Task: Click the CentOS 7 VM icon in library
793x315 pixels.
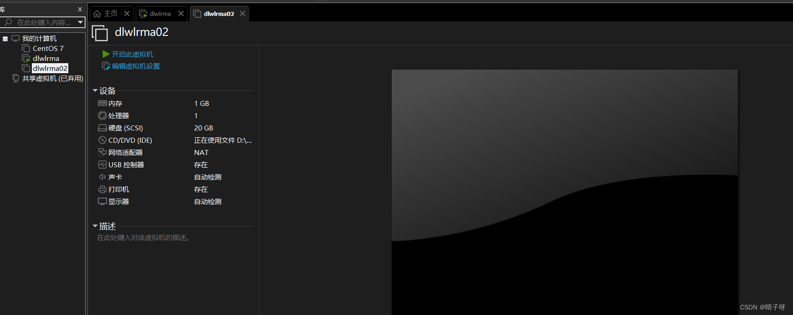Action: [x=26, y=48]
